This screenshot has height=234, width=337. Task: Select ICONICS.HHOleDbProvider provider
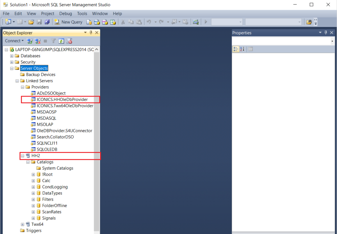click(62, 99)
